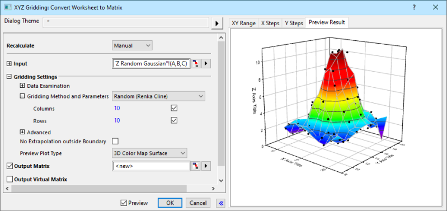
Task: Switch to the X Steps tab
Action: coord(270,24)
